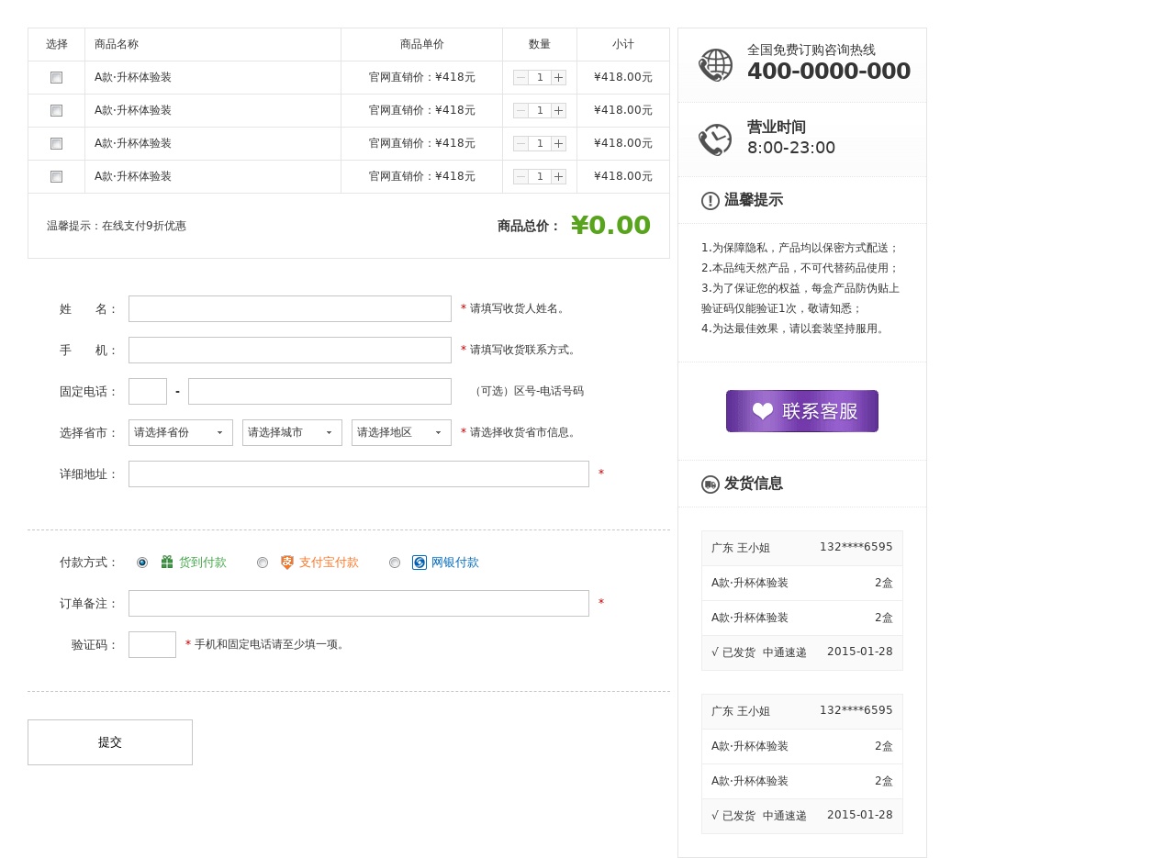Decrease quantity in the fourth product row
Viewport: 1175px width, 858px height.
click(x=521, y=177)
